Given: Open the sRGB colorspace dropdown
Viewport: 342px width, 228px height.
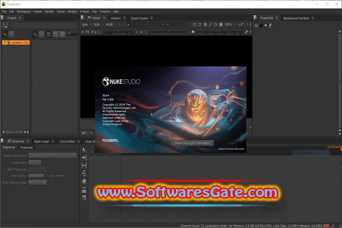Looking at the screenshot, I should tap(113, 25).
